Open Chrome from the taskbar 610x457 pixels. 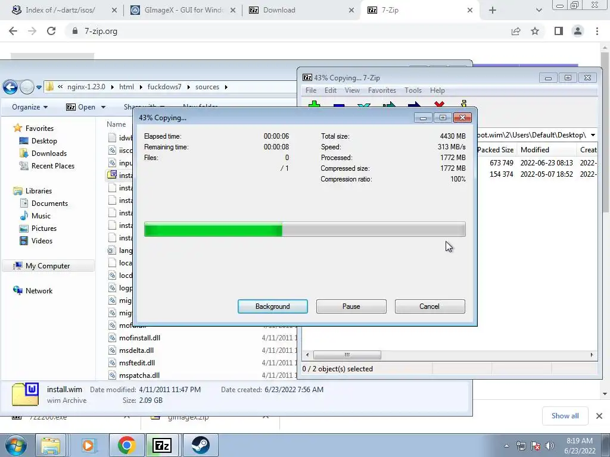(x=126, y=445)
